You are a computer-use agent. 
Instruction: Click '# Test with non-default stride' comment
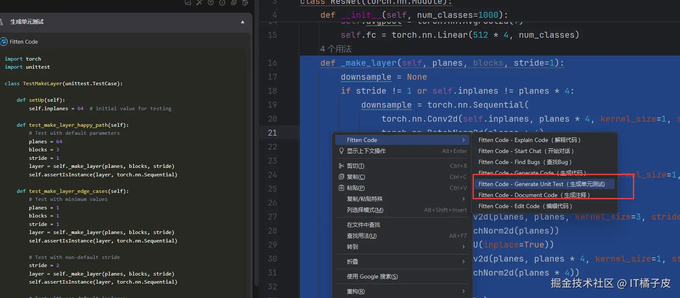coord(74,257)
